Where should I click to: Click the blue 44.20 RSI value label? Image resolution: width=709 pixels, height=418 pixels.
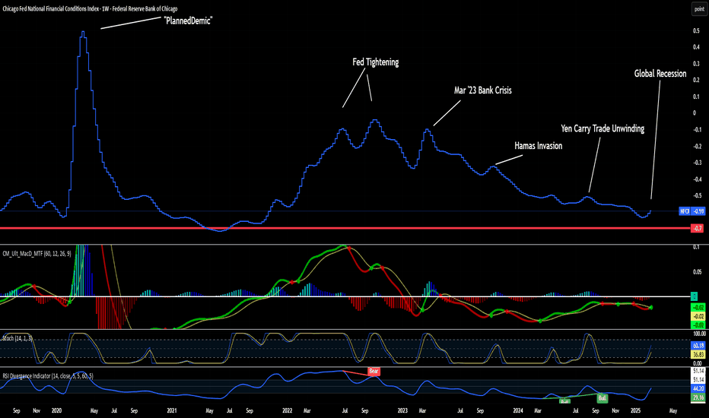click(698, 388)
